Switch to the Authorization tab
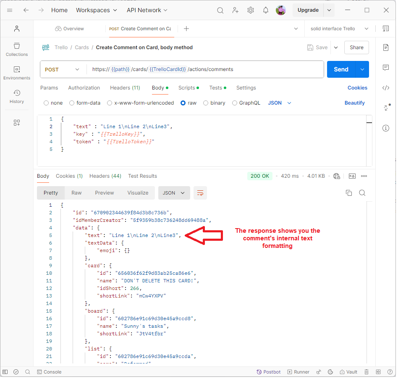Image resolution: width=398 pixels, height=379 pixels. [84, 88]
